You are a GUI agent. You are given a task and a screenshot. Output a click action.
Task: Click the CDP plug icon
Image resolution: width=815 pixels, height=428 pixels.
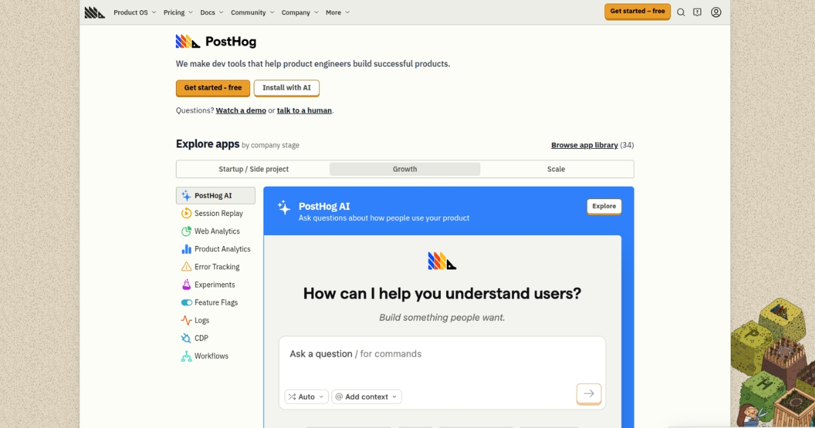pyautogui.click(x=186, y=338)
